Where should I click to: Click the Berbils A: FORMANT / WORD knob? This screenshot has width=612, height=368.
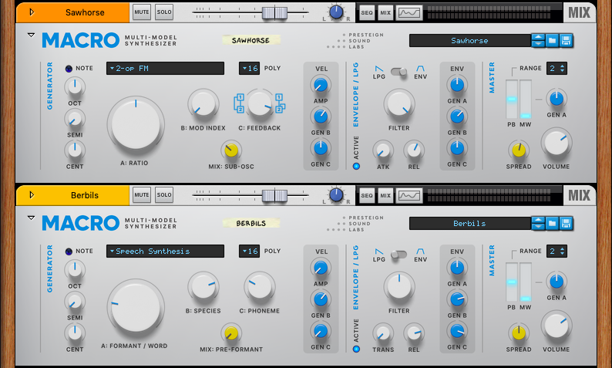click(x=136, y=308)
